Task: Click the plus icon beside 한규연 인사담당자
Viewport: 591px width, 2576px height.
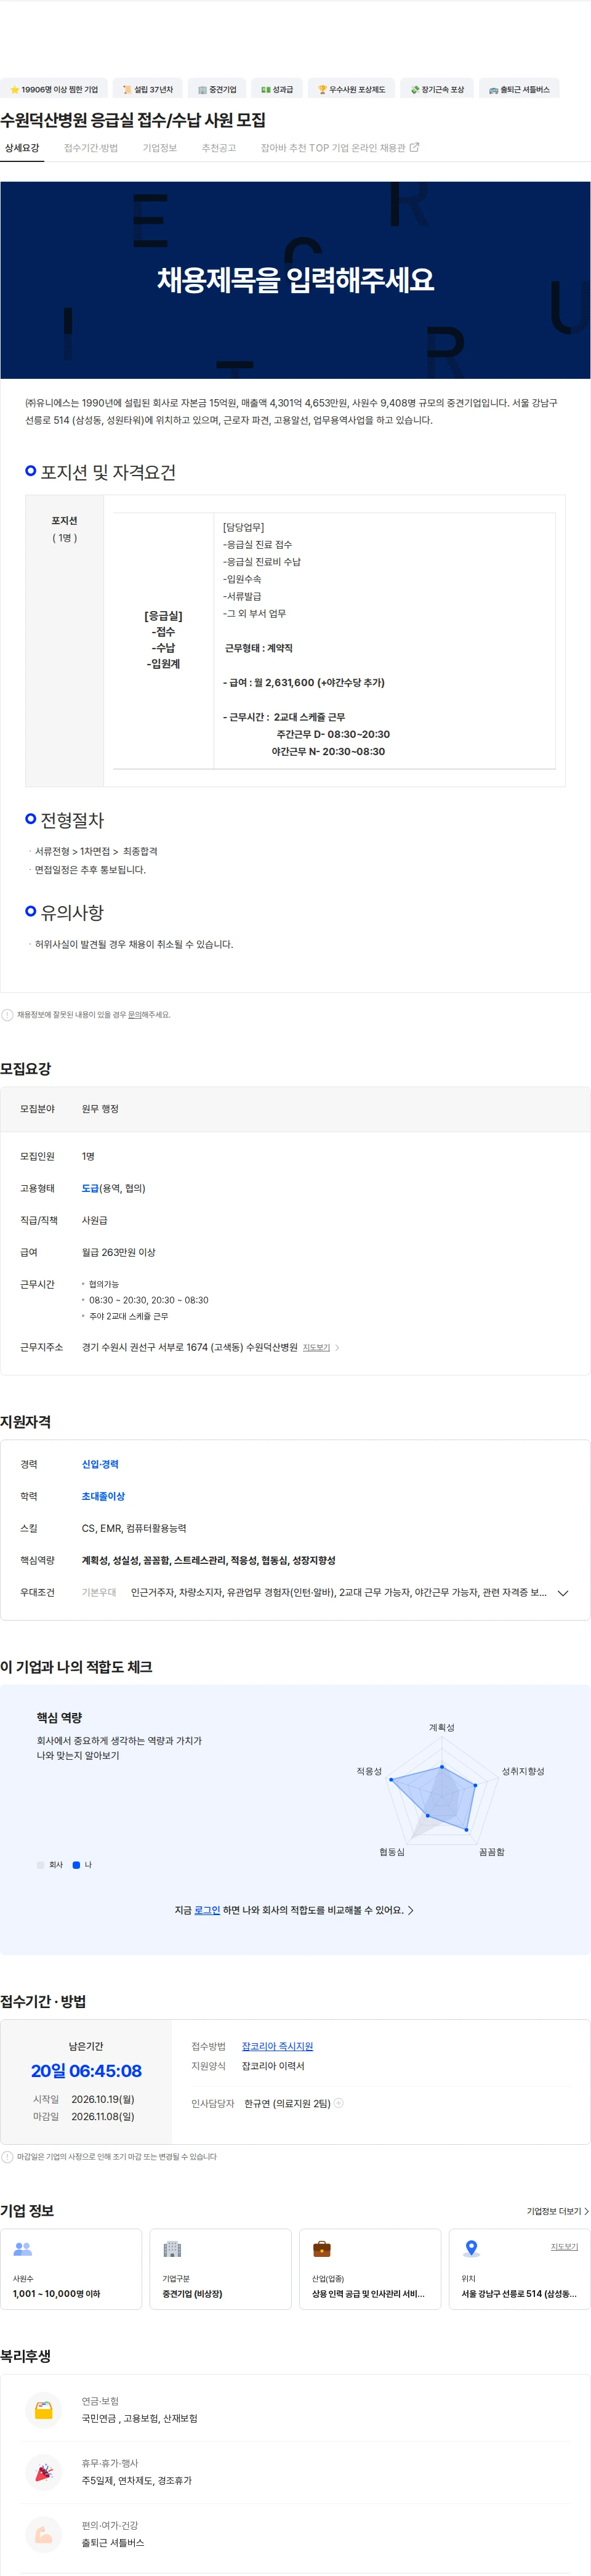Action: 339,2103
